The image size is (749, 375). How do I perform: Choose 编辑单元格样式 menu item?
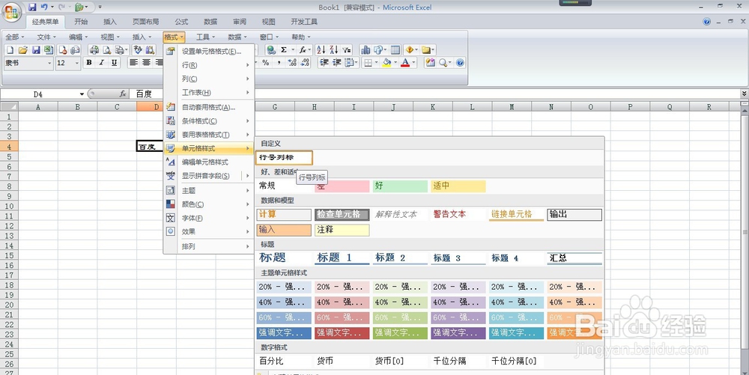(209, 162)
